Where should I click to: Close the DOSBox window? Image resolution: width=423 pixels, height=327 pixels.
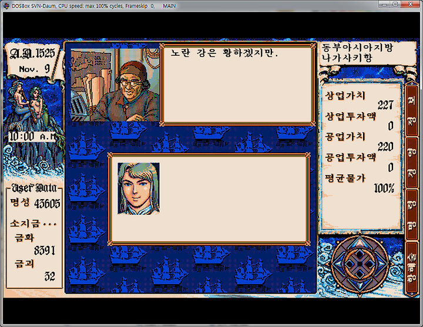(x=410, y=4)
